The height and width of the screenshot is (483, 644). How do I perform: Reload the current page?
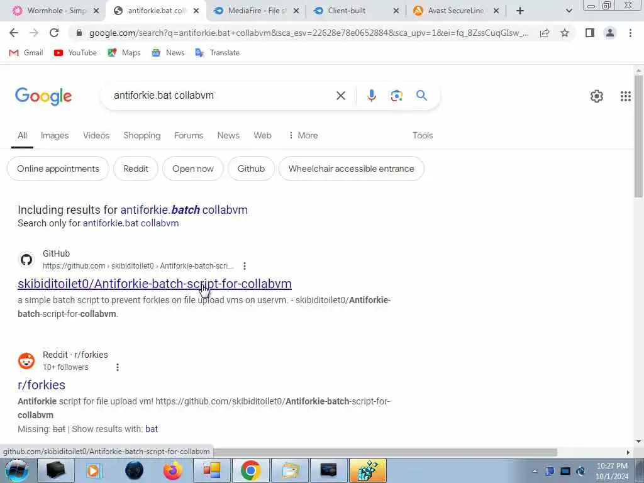tap(54, 33)
